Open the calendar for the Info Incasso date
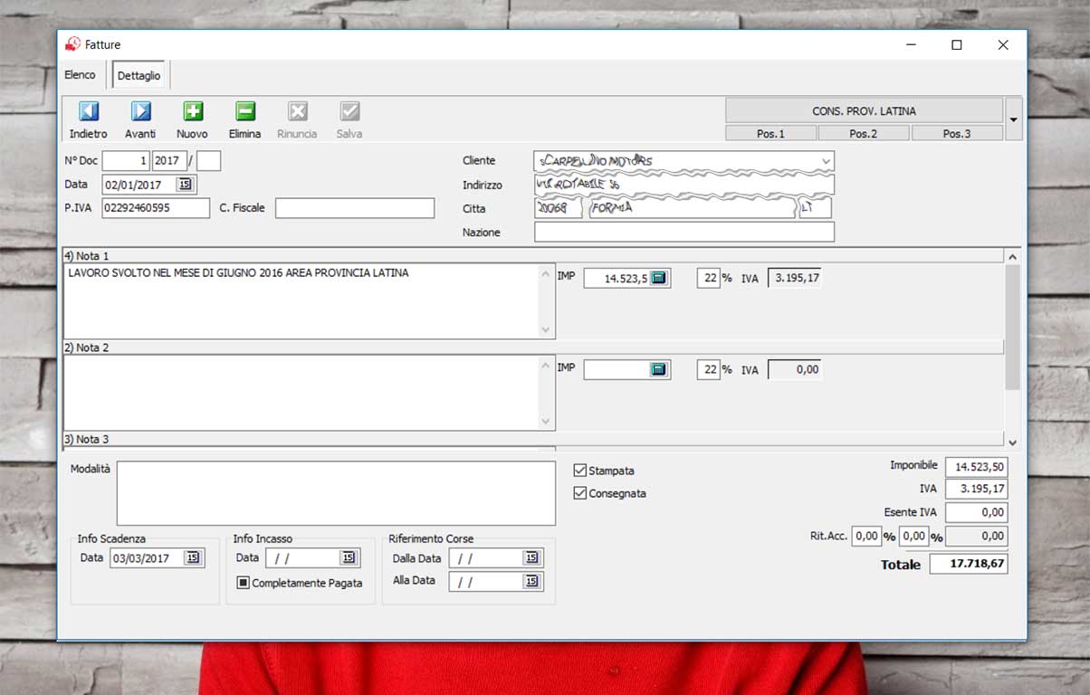 point(349,558)
